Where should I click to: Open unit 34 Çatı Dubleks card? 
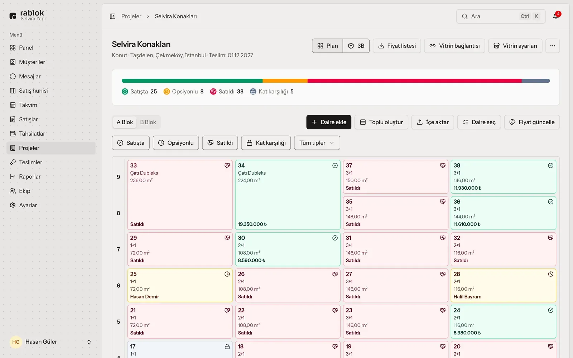pyautogui.click(x=288, y=195)
